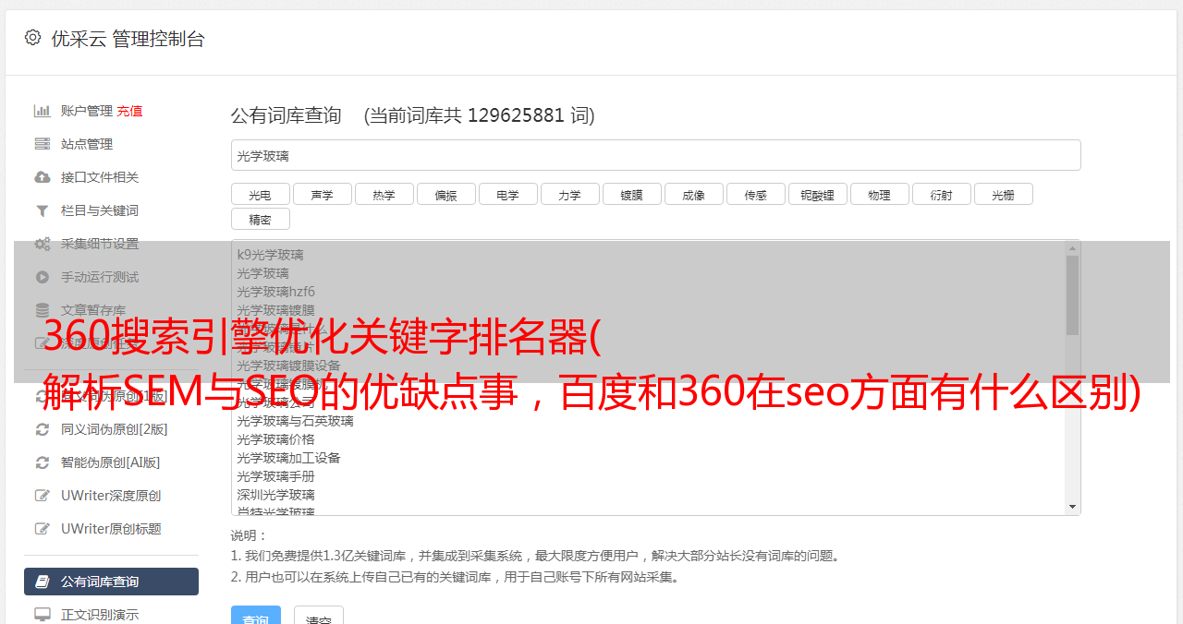Click the bar chart icon for 账户管理

pos(43,111)
